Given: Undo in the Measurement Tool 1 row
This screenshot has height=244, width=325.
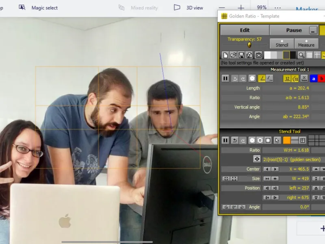Looking at the screenshot, I should pos(235,78).
